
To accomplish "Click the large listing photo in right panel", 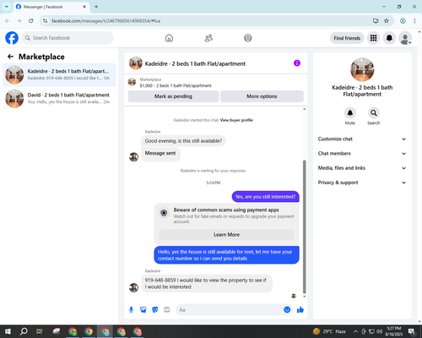I will coord(362,69).
